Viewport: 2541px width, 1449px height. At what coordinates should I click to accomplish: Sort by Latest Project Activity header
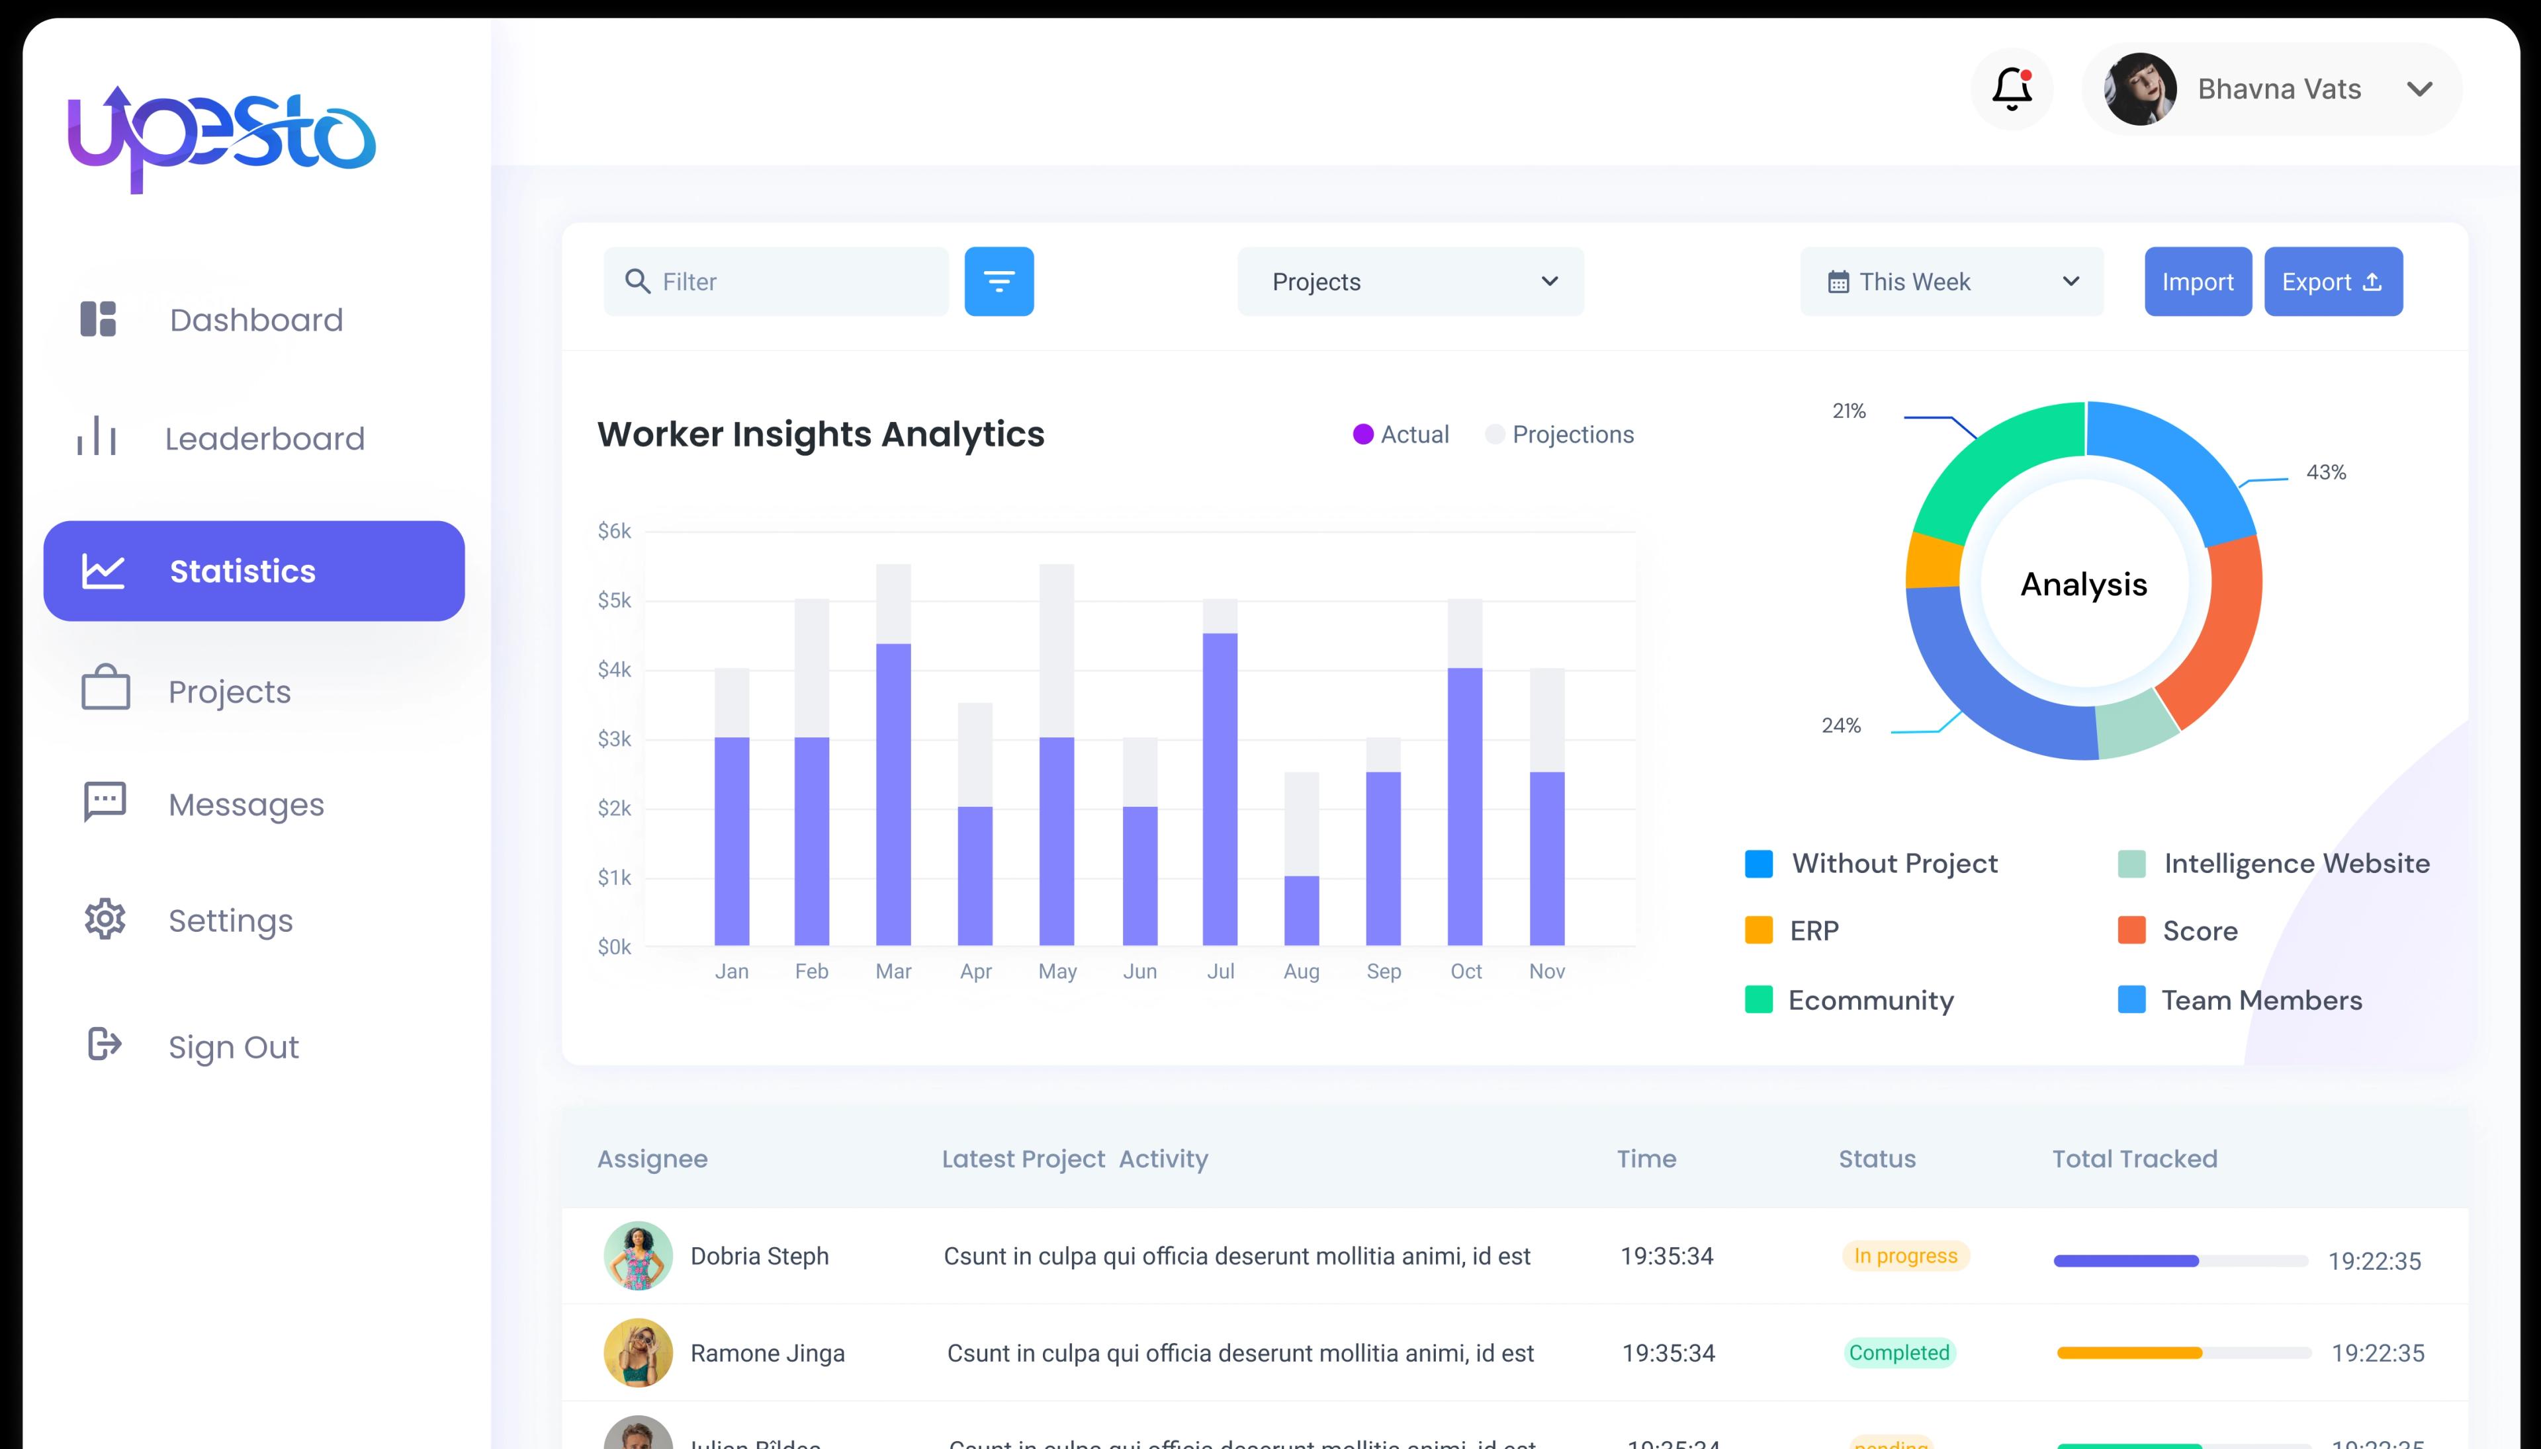coord(1075,1159)
